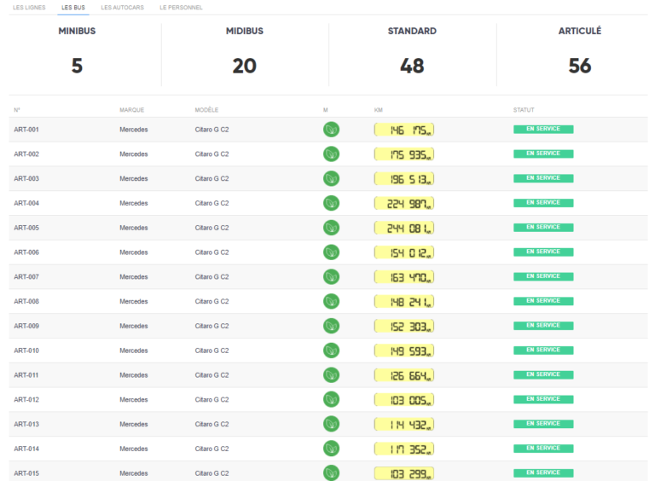Open the Les Autocars tab
This screenshot has height=481, width=655.
click(122, 8)
